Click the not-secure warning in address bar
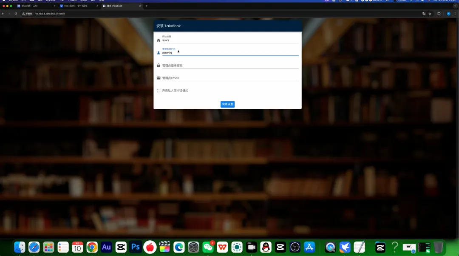Screen dimensions: 459x256 (x=27, y=14)
